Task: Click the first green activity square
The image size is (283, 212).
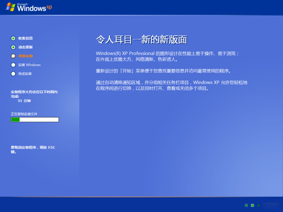Action: [x=247, y=205]
